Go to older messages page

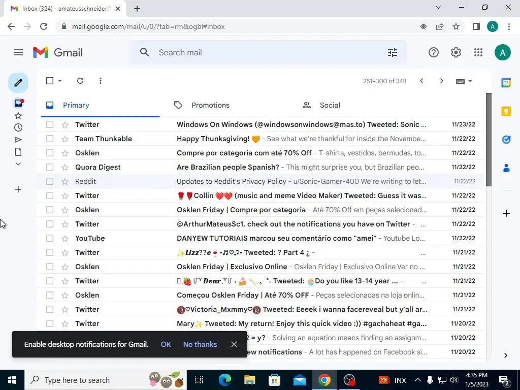click(441, 81)
